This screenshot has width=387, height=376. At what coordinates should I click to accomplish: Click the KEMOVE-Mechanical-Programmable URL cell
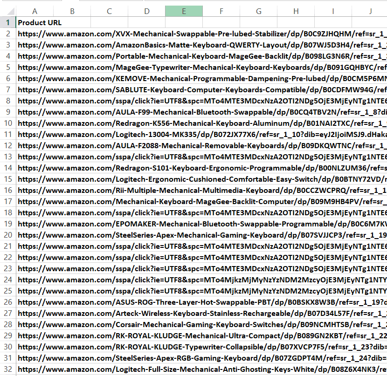point(201,78)
